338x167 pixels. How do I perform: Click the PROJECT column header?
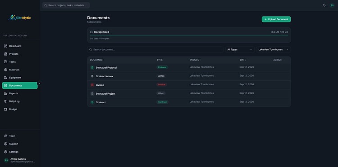click(x=195, y=60)
